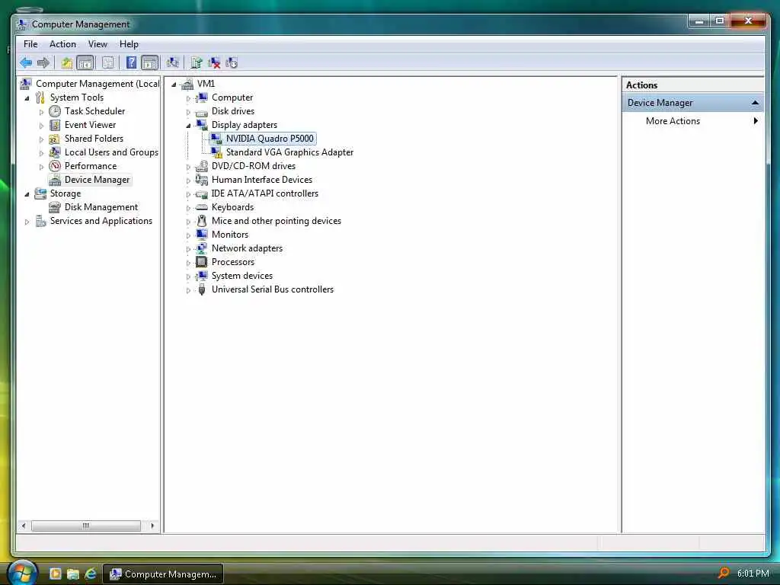Expand the Event Viewer node
The image size is (780, 585).
(41, 126)
